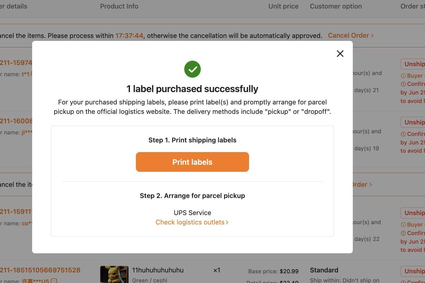Click the product title 11huhuhuhuhuhu
Viewport: 425px width, 283px height.
pos(158,270)
